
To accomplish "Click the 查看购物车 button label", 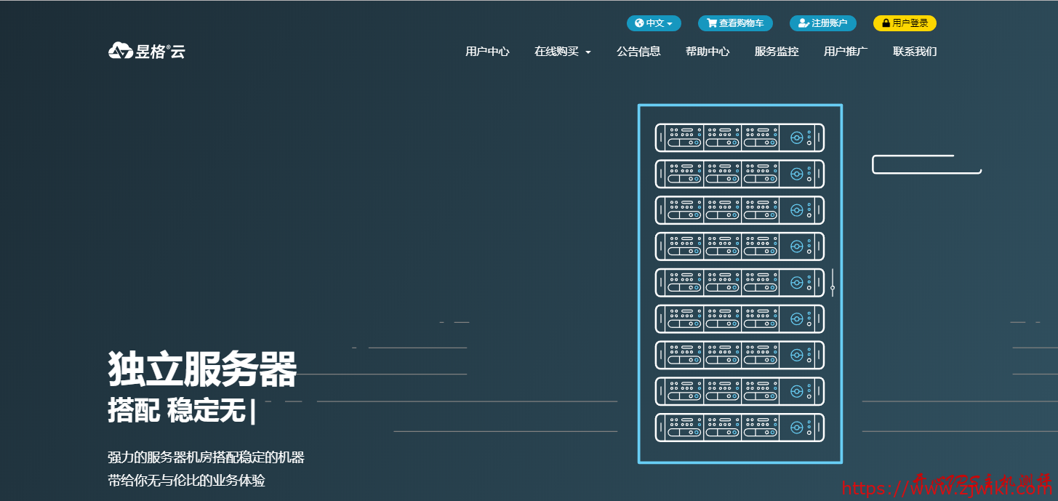I will point(741,23).
